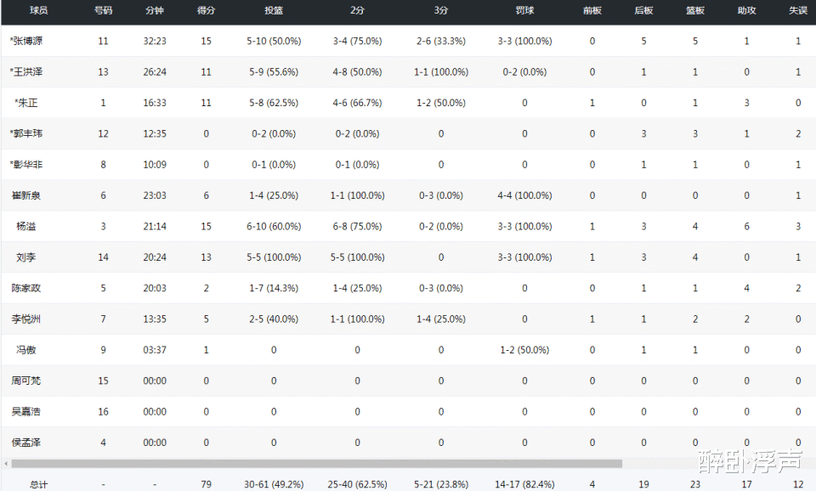Click the 投篮 column header
816x491 pixels.
pos(274,10)
